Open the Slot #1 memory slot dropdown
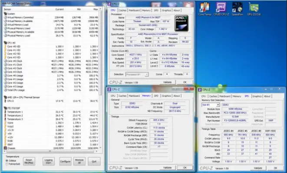 pos(218,105)
